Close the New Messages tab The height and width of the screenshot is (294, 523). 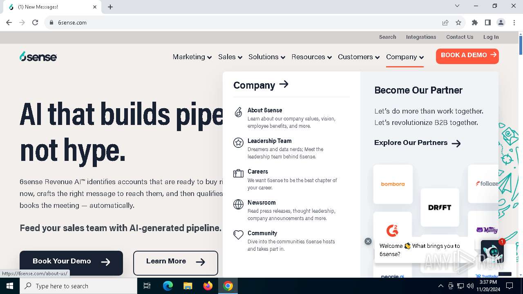(95, 7)
